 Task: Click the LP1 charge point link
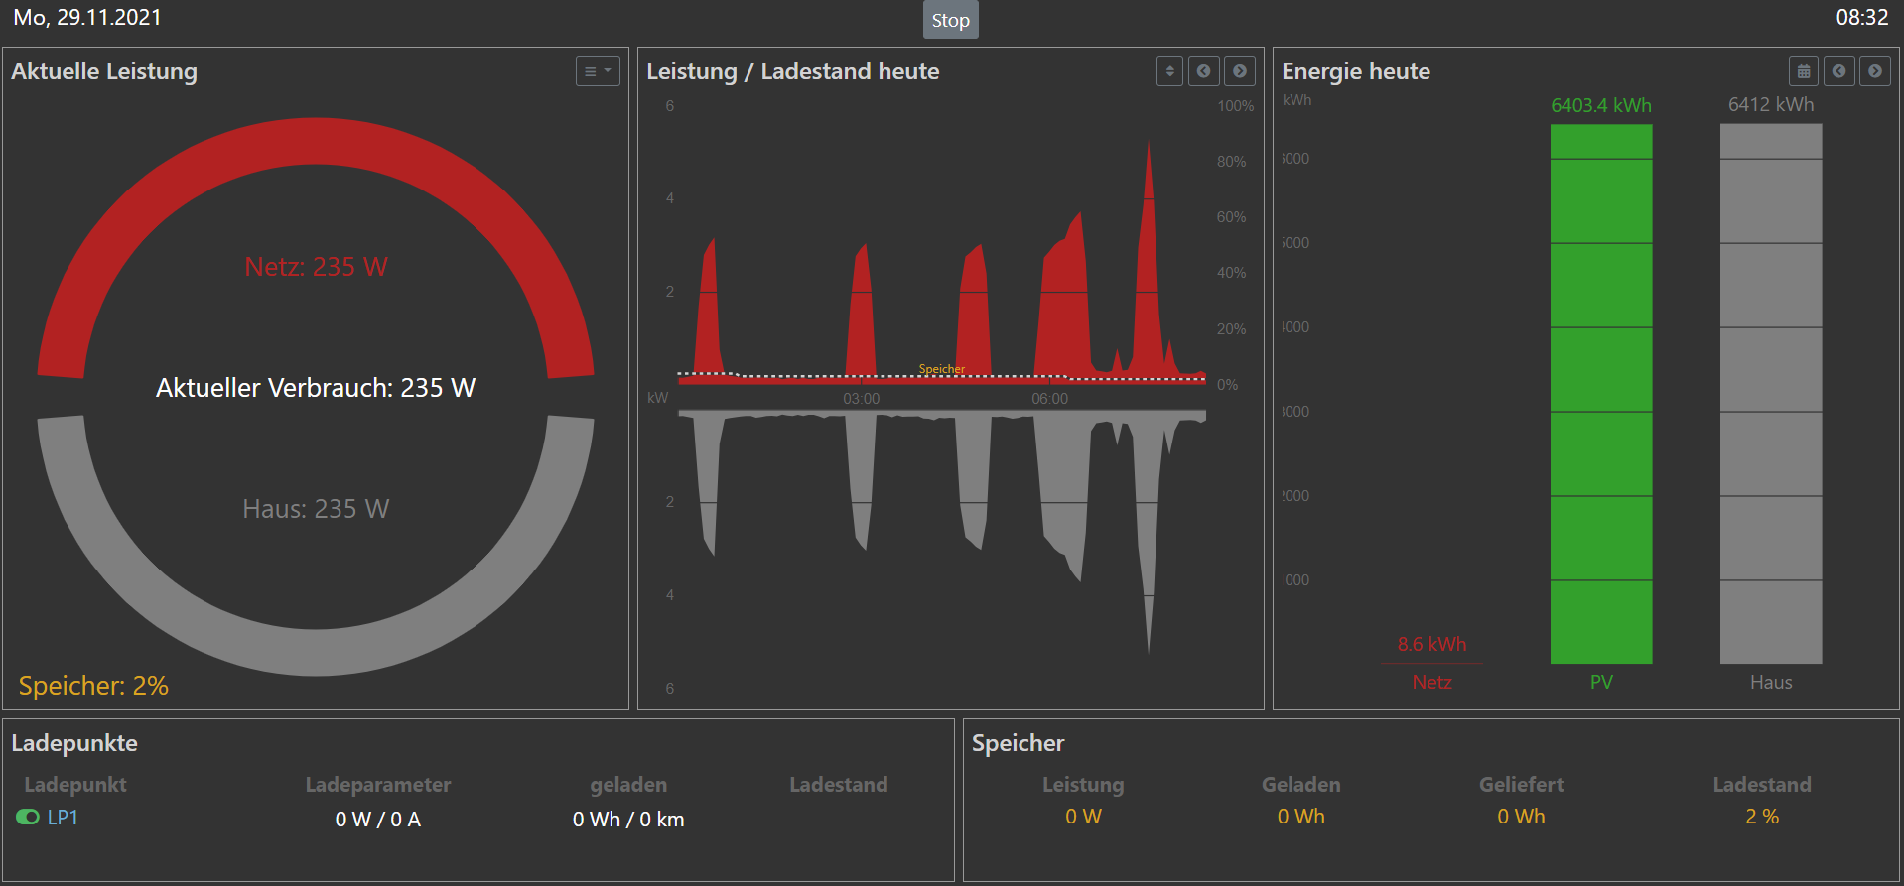pyautogui.click(x=63, y=818)
